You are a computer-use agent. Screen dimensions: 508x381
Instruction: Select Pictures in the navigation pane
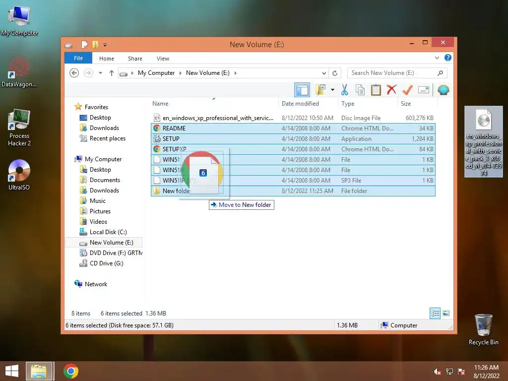coord(100,211)
